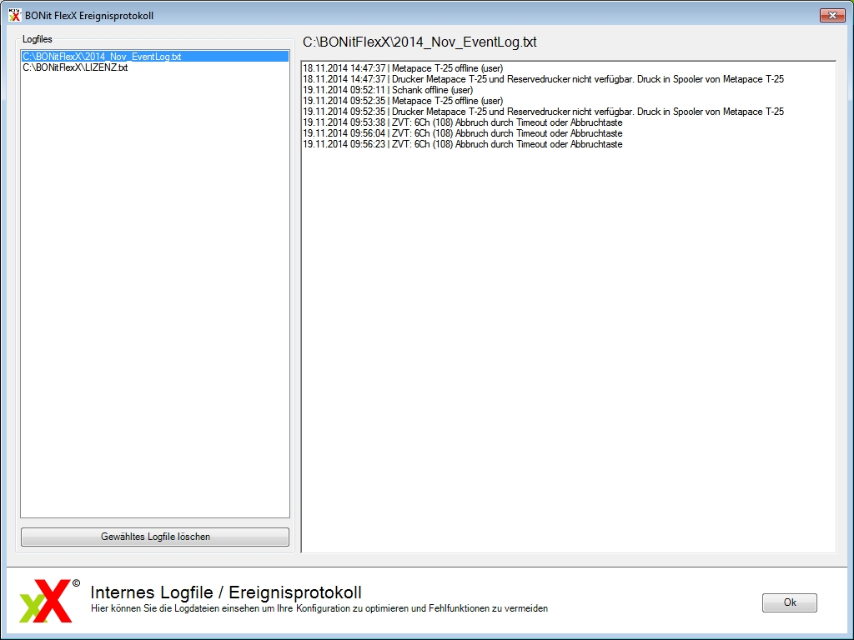This screenshot has height=640, width=854.
Task: Click the Logfiles group label
Action: pyautogui.click(x=37, y=39)
